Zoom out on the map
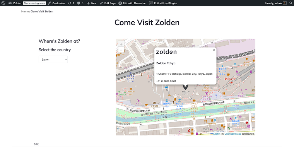The image size is (294, 147). [x=121, y=50]
